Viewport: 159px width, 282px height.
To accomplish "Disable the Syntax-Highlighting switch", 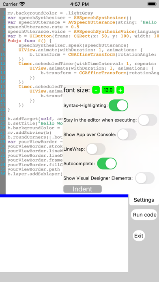I will pos(118,105).
